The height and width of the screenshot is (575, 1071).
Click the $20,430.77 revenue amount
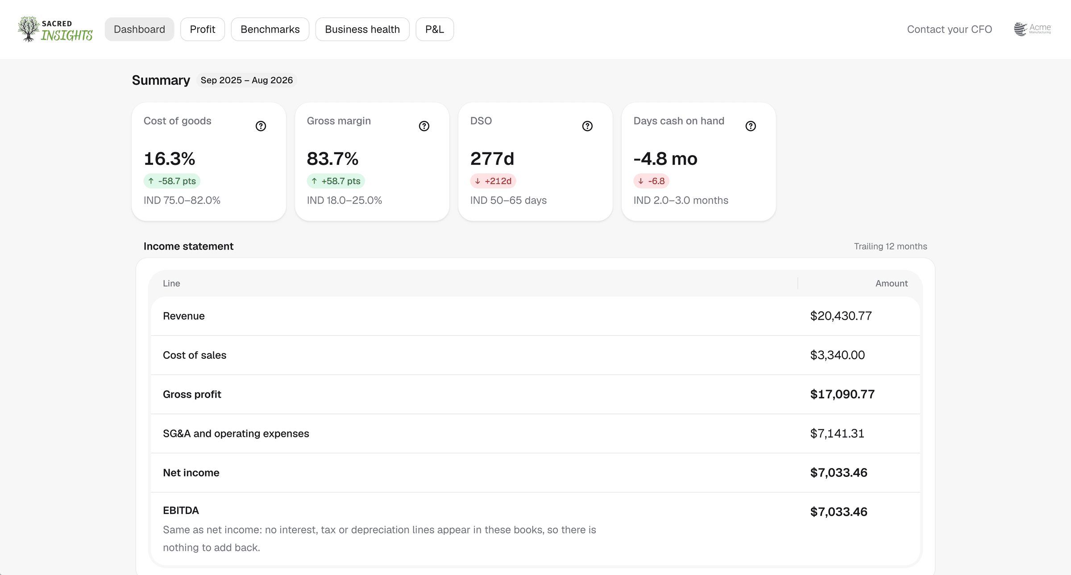tap(841, 316)
